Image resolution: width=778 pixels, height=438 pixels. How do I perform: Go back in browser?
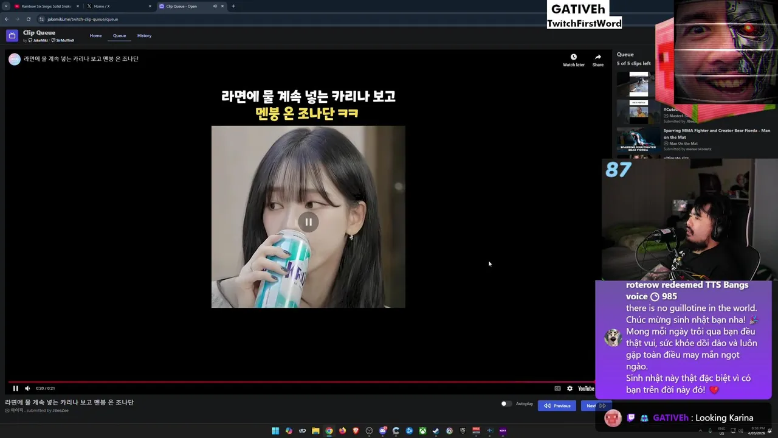[x=6, y=19]
